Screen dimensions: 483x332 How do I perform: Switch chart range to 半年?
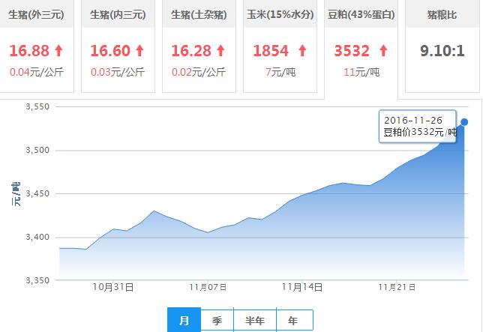coord(255,321)
